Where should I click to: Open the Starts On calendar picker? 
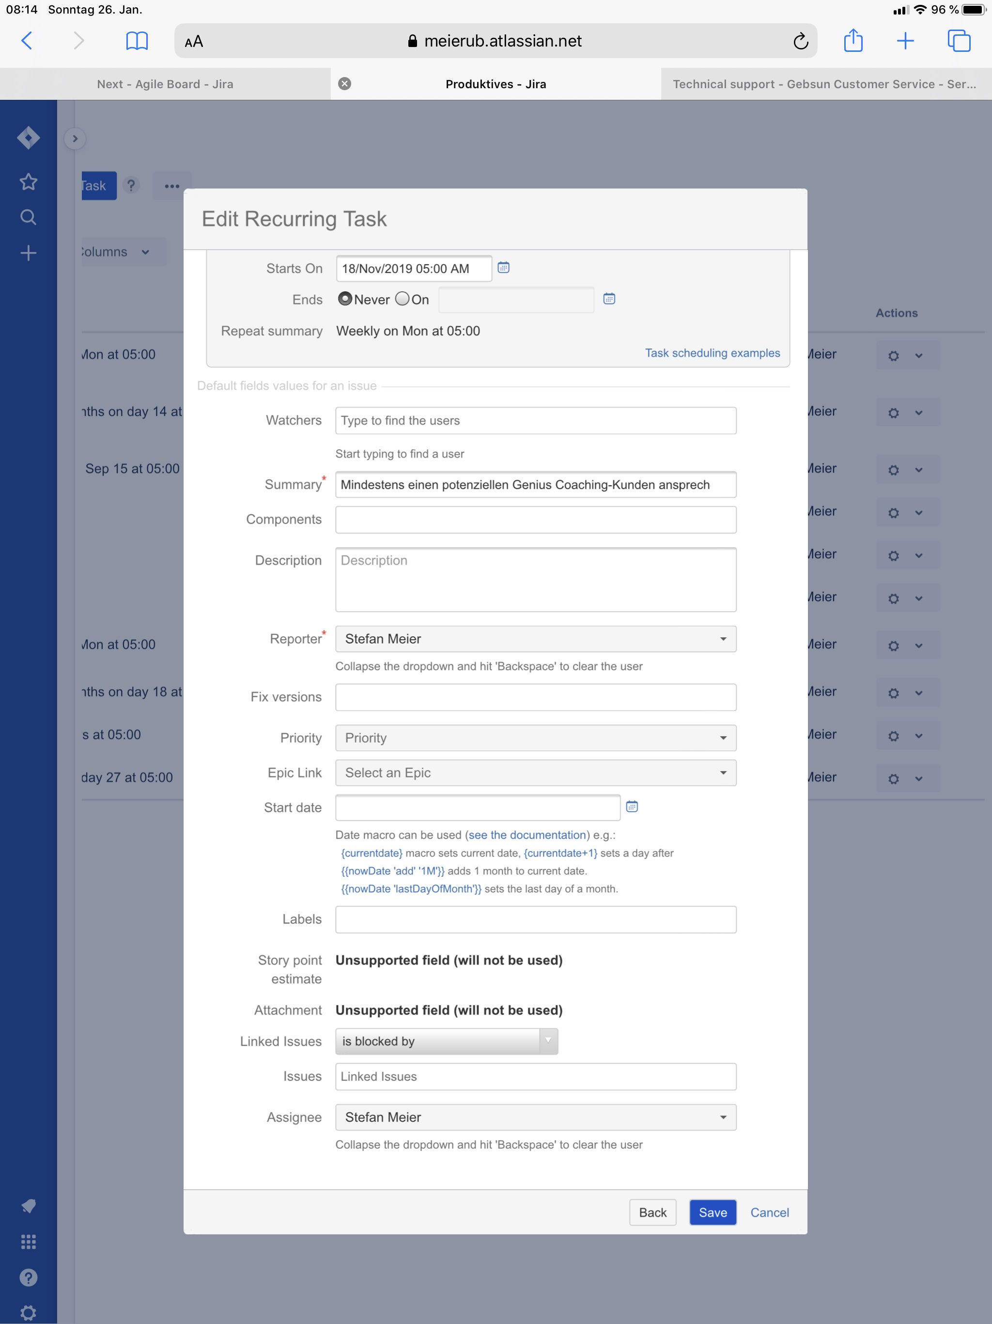(503, 268)
